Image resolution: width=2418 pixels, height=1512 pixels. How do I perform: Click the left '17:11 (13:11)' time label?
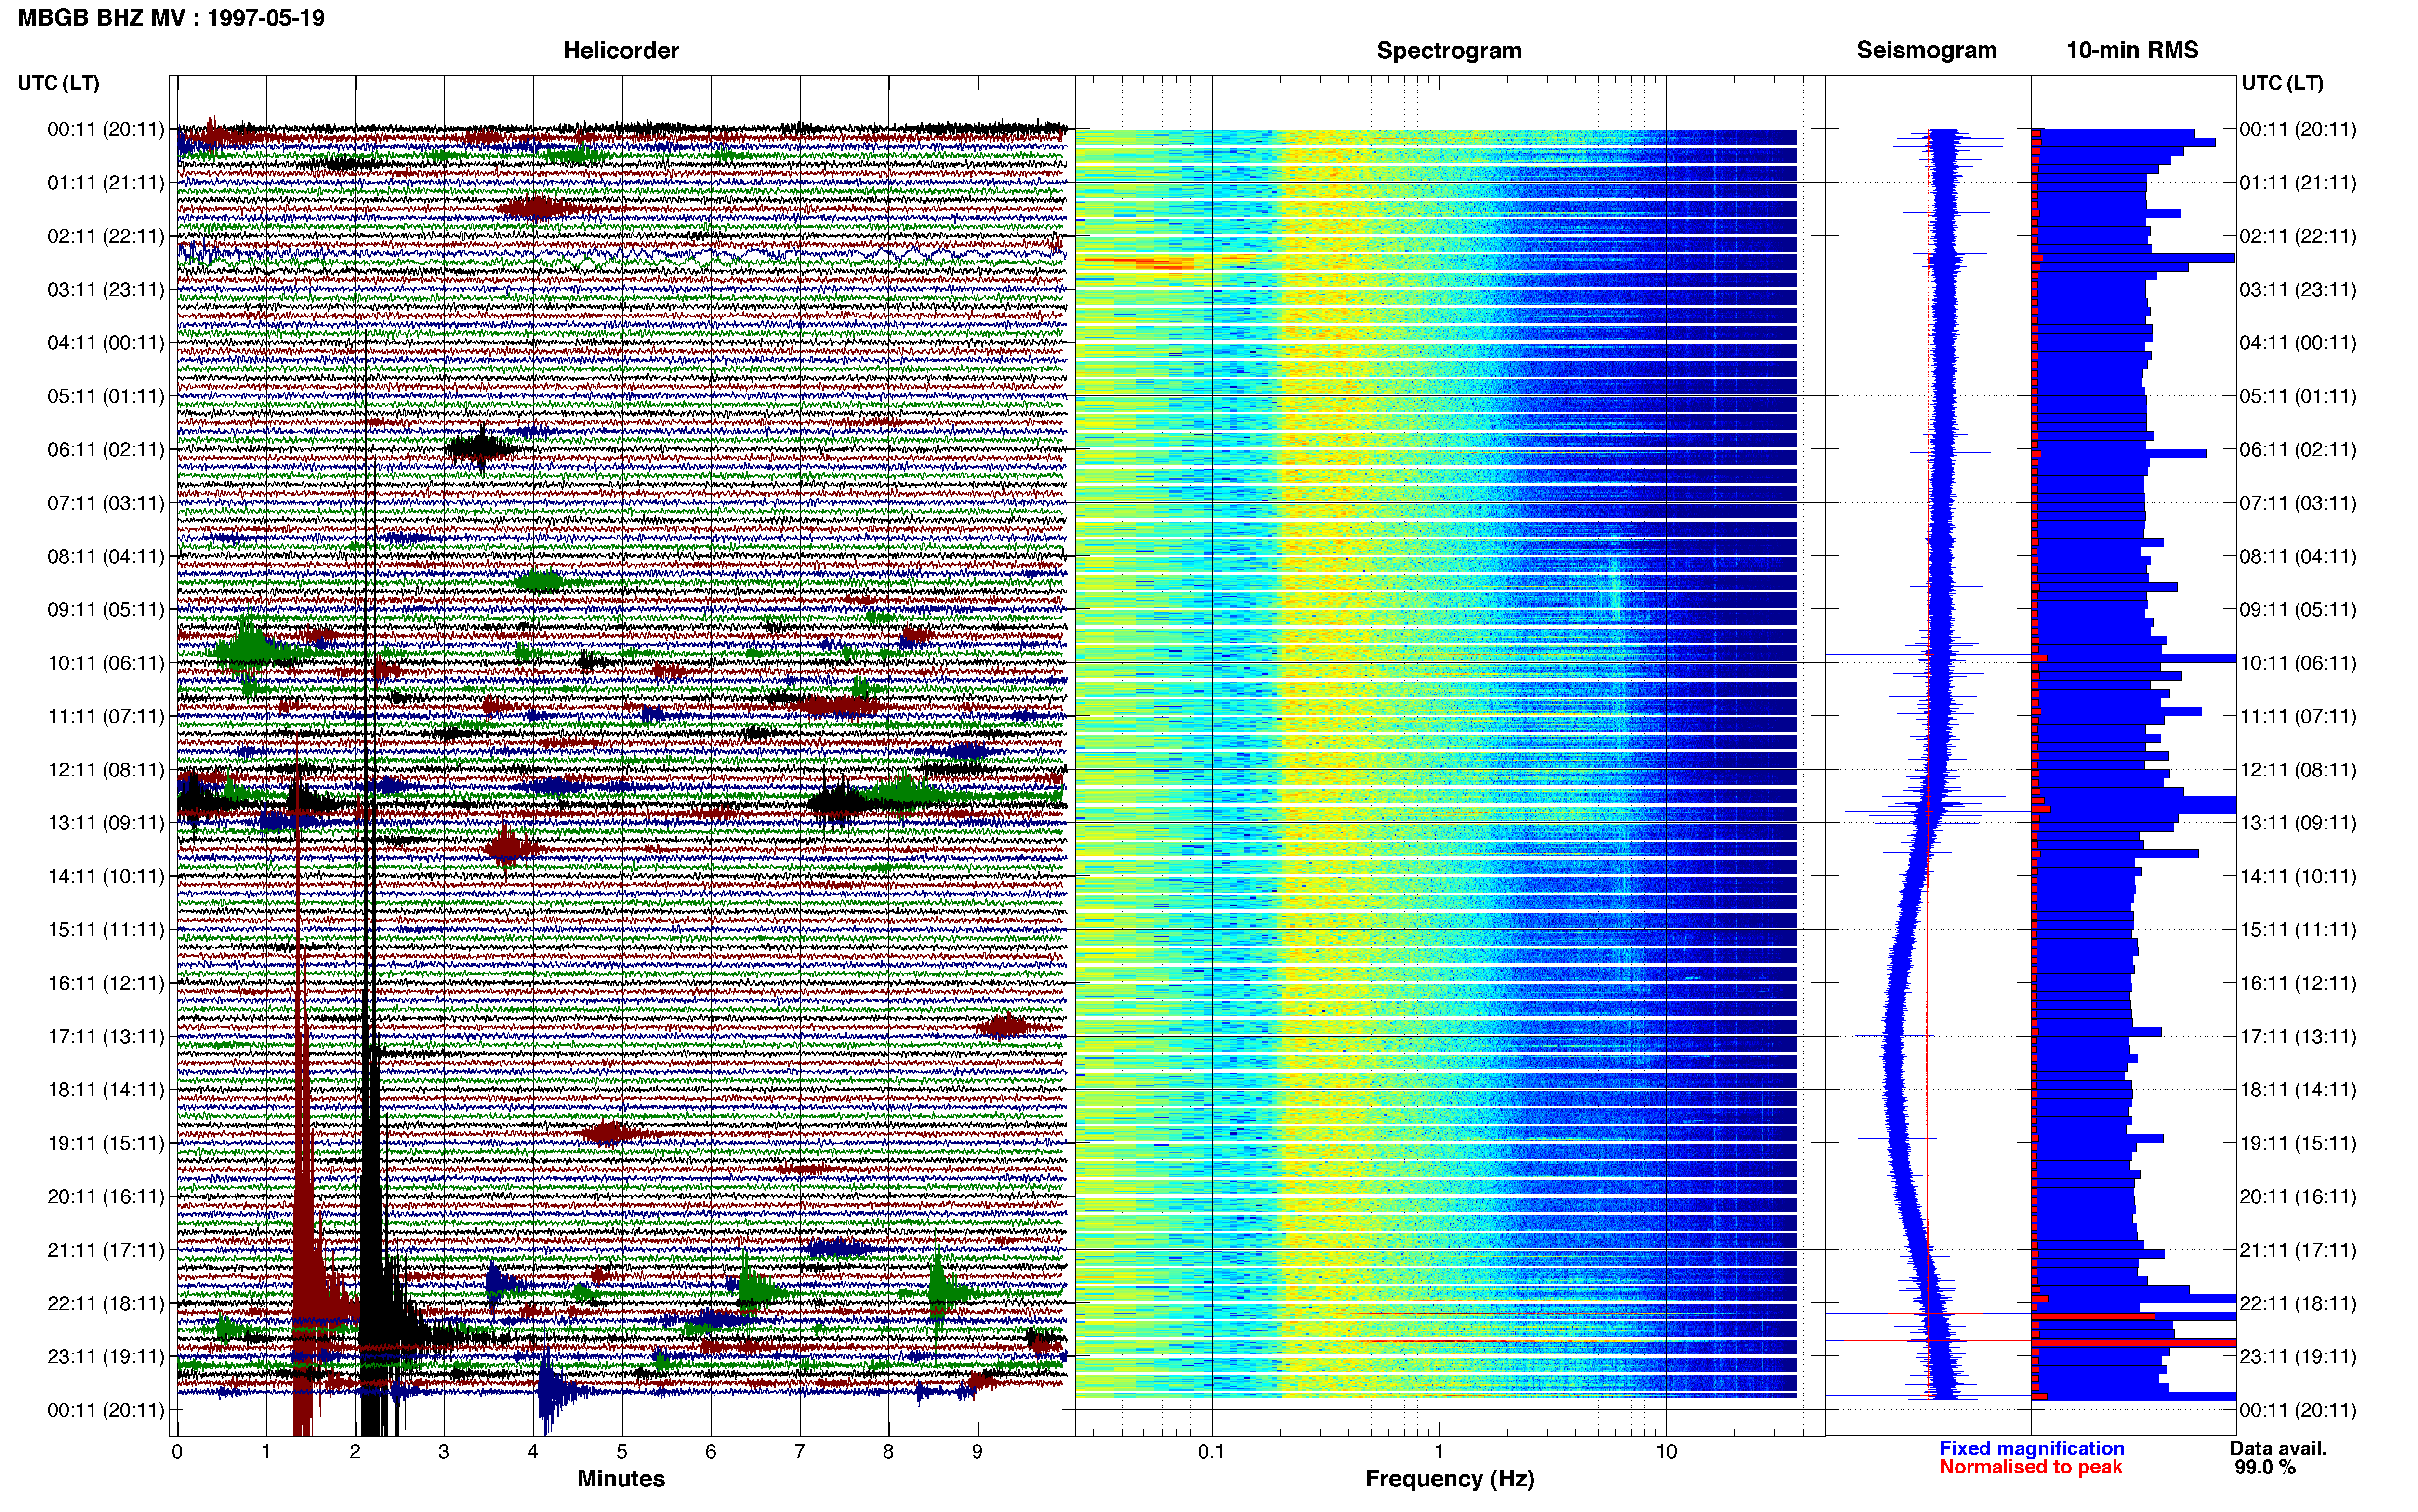[x=106, y=1036]
